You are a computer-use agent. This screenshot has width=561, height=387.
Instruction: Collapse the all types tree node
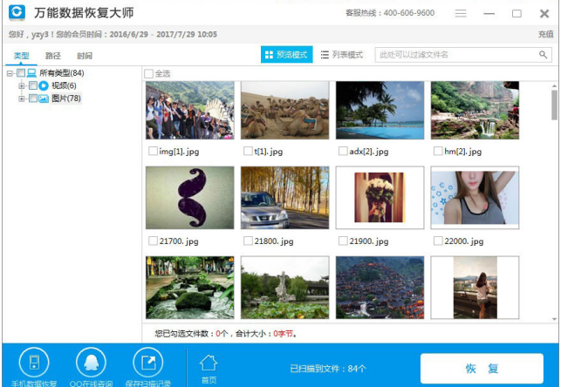pos(10,73)
